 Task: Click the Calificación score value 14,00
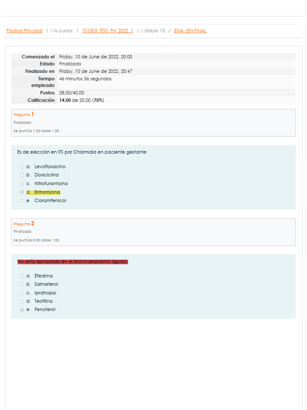point(64,100)
